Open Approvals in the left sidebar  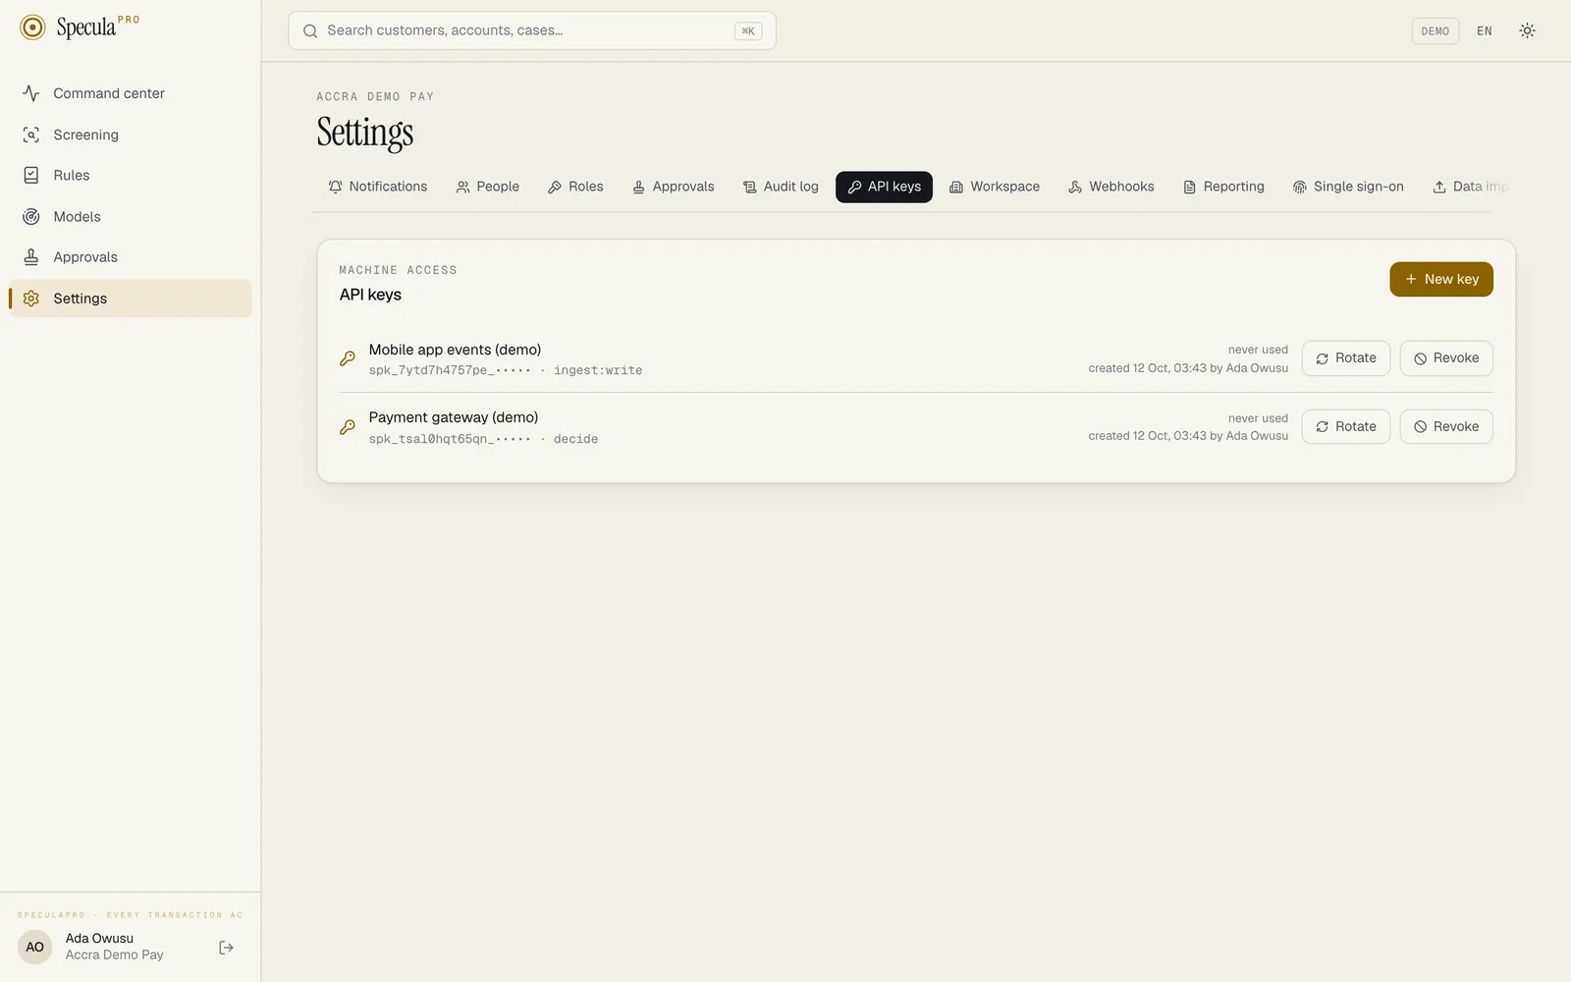click(130, 257)
